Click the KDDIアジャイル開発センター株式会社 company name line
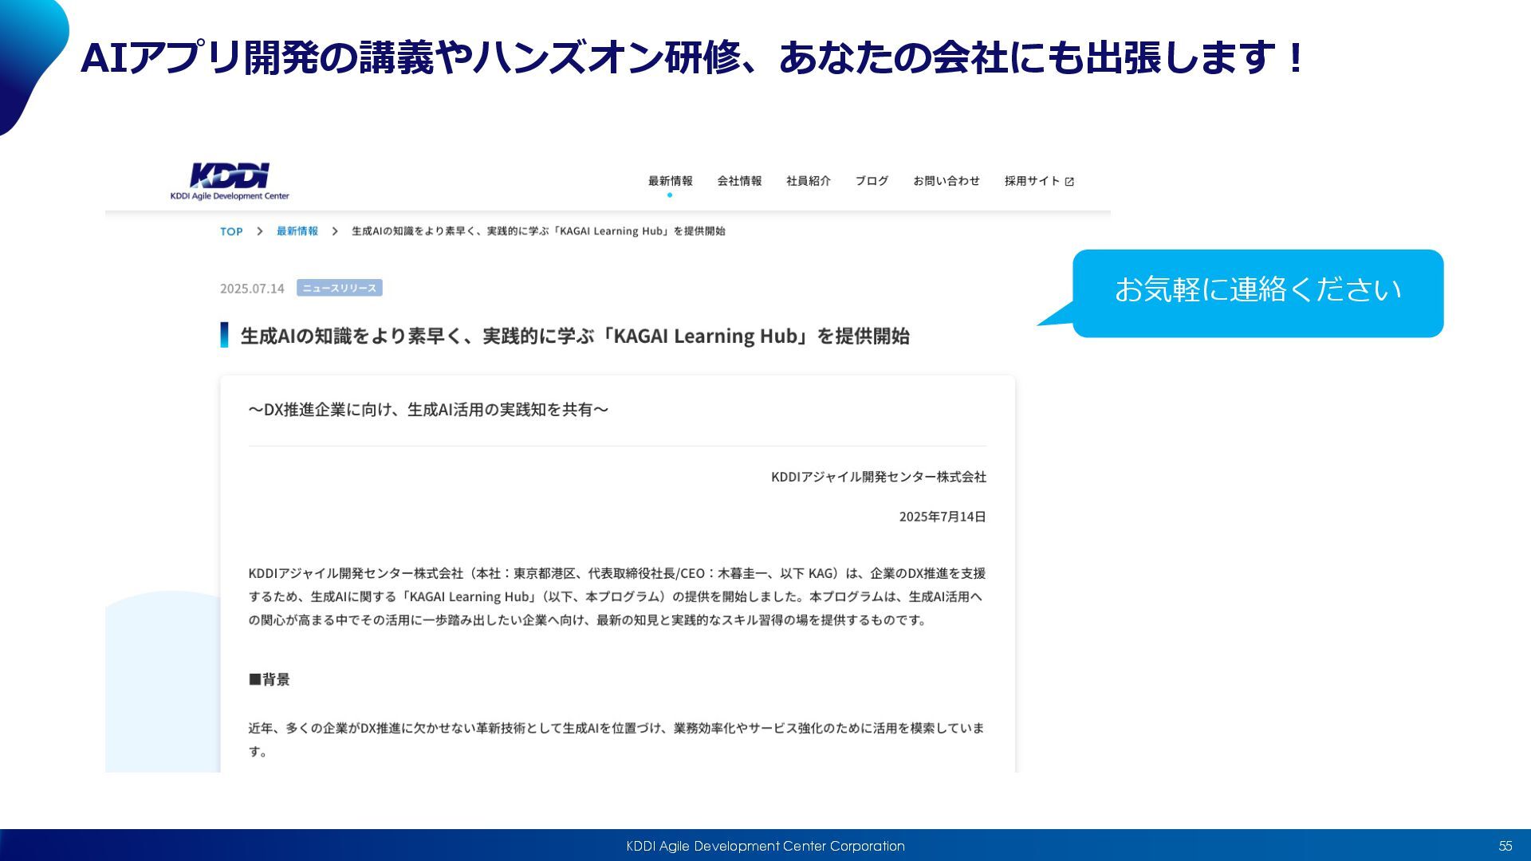This screenshot has height=861, width=1531. tap(879, 477)
